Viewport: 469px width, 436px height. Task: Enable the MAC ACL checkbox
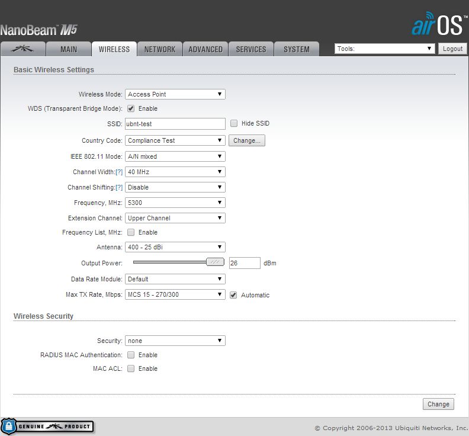131,368
